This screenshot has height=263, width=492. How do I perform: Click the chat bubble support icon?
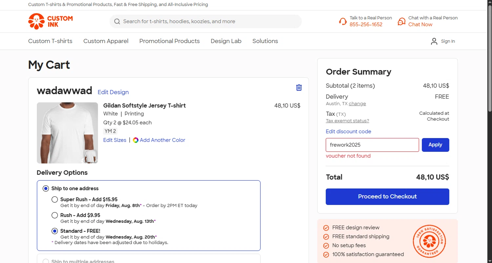401,21
